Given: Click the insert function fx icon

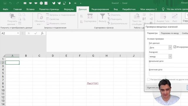Looking at the screenshot, I should [42, 33].
